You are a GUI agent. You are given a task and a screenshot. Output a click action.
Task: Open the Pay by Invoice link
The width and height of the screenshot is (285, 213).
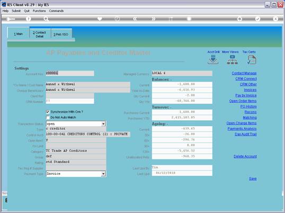246,95
